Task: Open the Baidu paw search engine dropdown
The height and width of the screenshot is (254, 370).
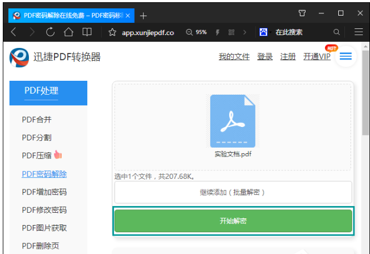Action: coord(265,32)
